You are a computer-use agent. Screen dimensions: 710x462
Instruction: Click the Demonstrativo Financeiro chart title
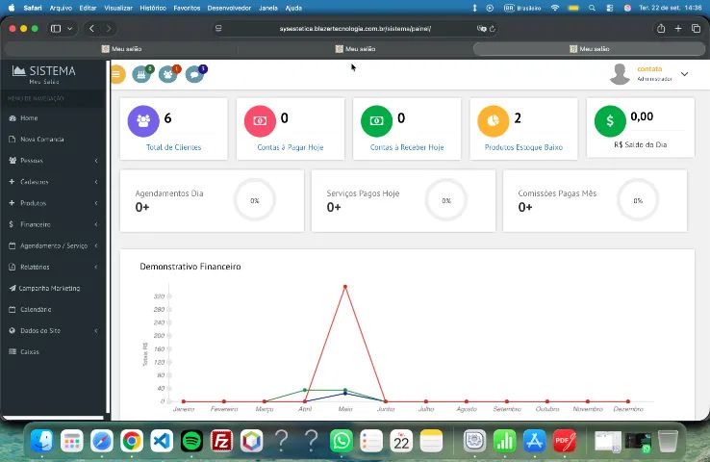click(x=190, y=267)
